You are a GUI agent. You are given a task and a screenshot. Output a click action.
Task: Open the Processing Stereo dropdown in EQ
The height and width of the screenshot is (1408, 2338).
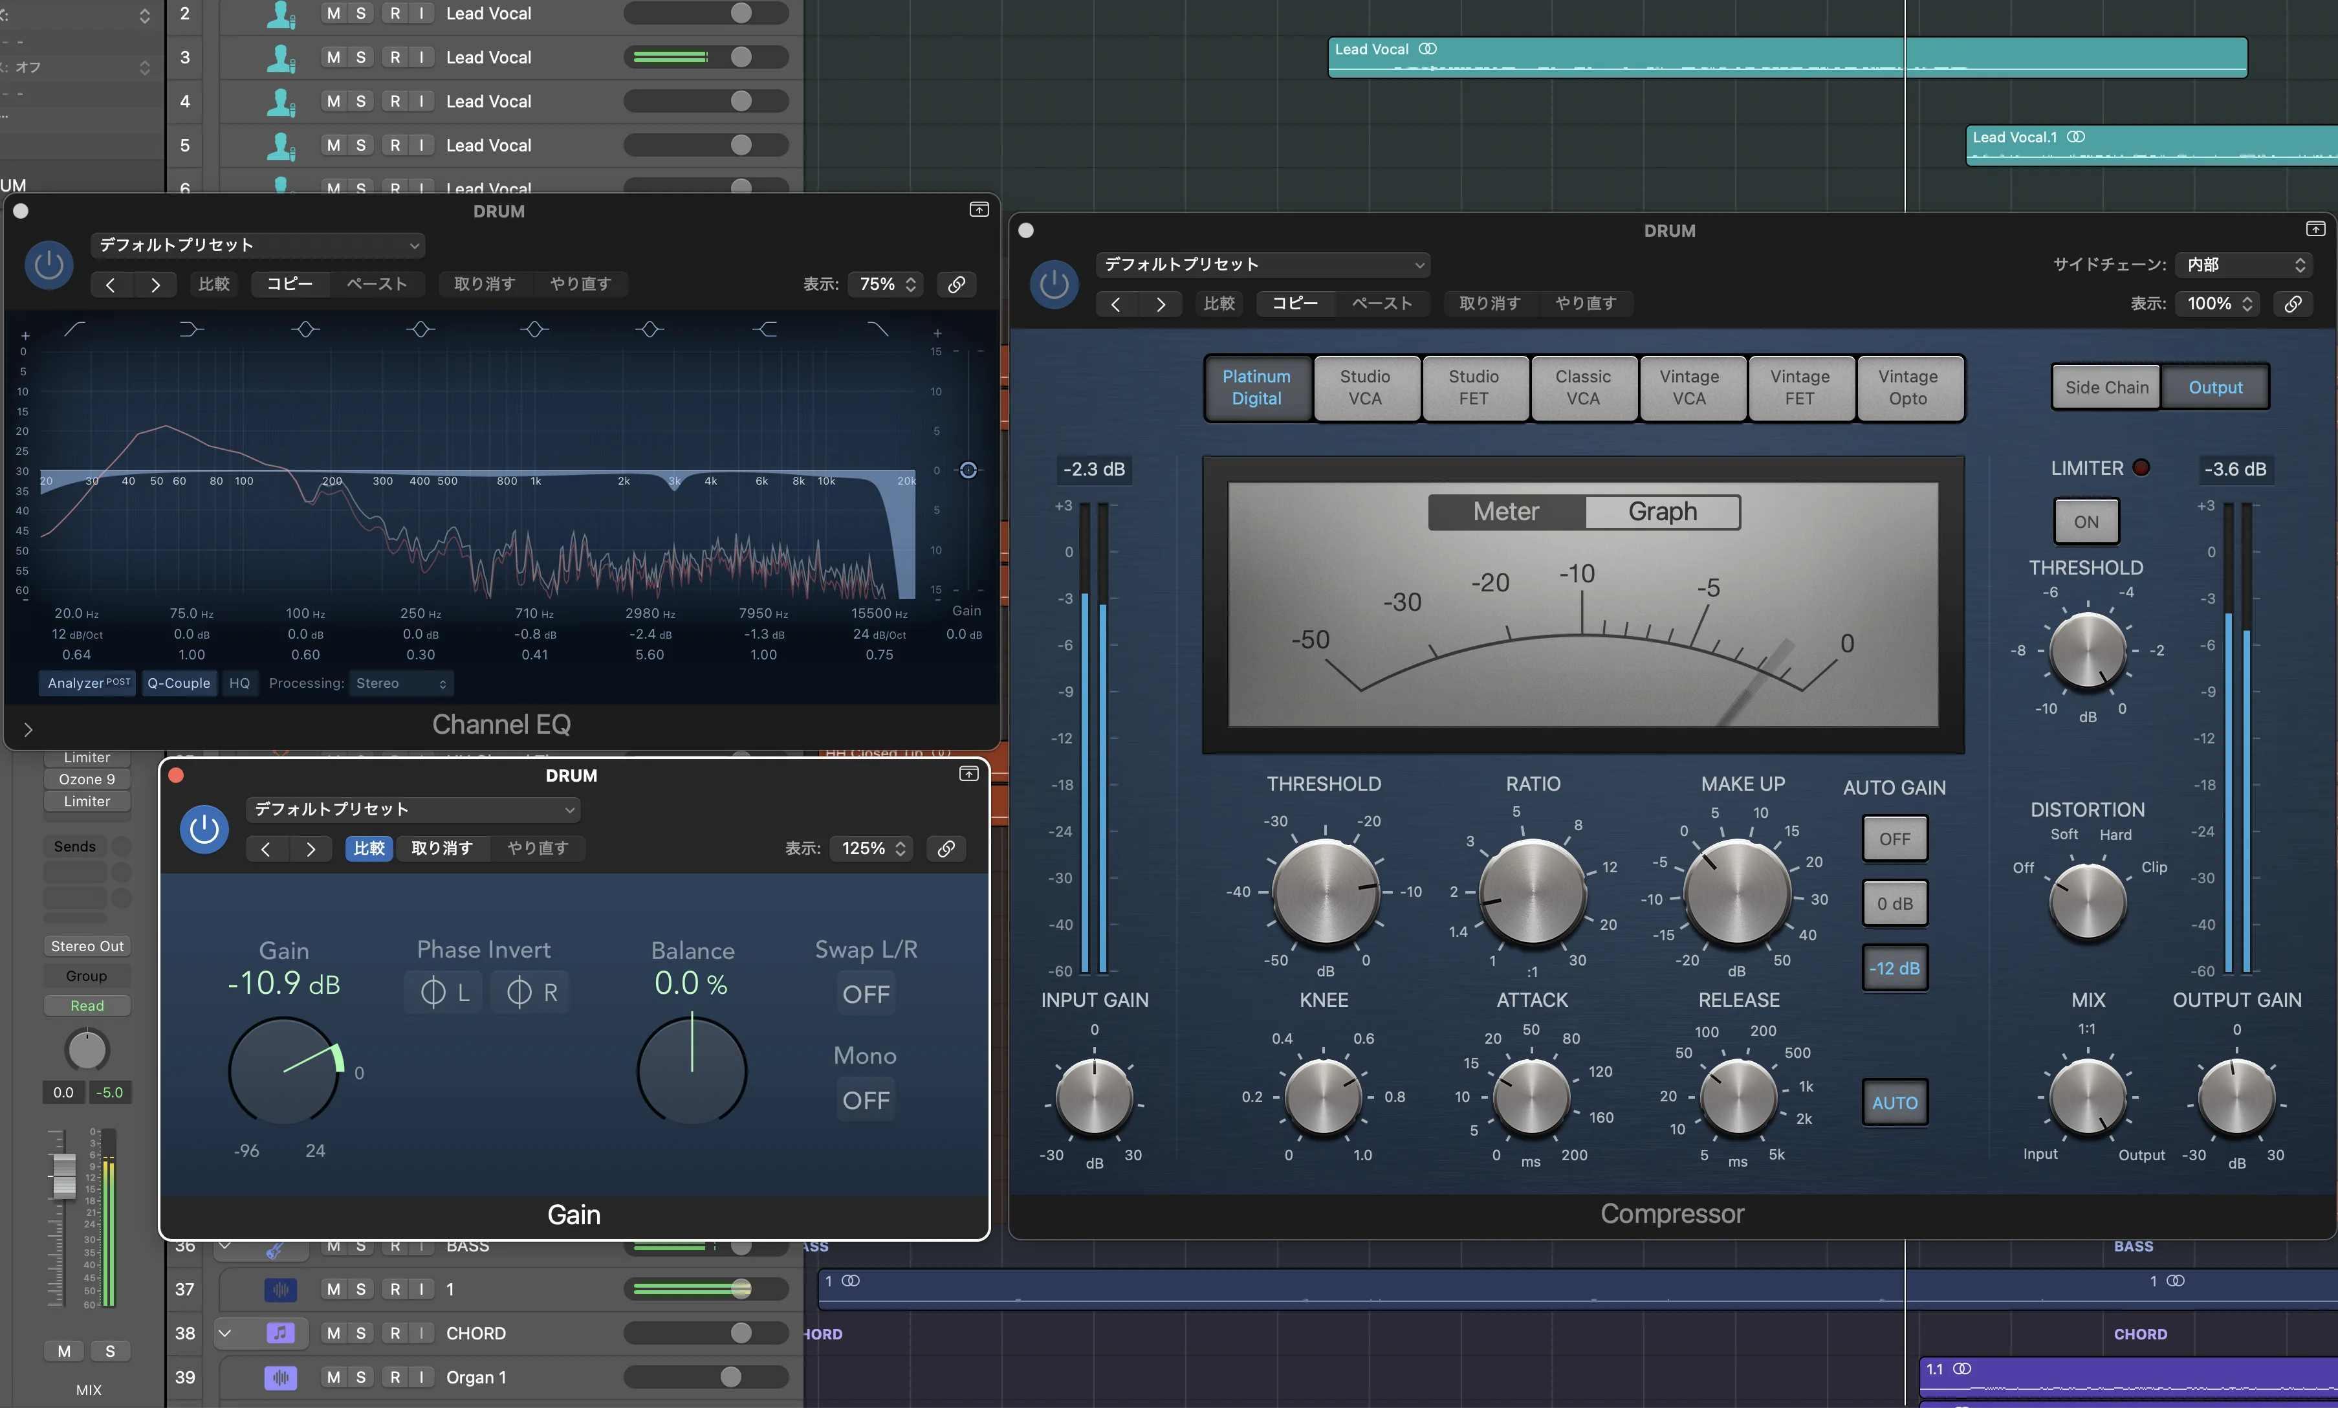(401, 683)
